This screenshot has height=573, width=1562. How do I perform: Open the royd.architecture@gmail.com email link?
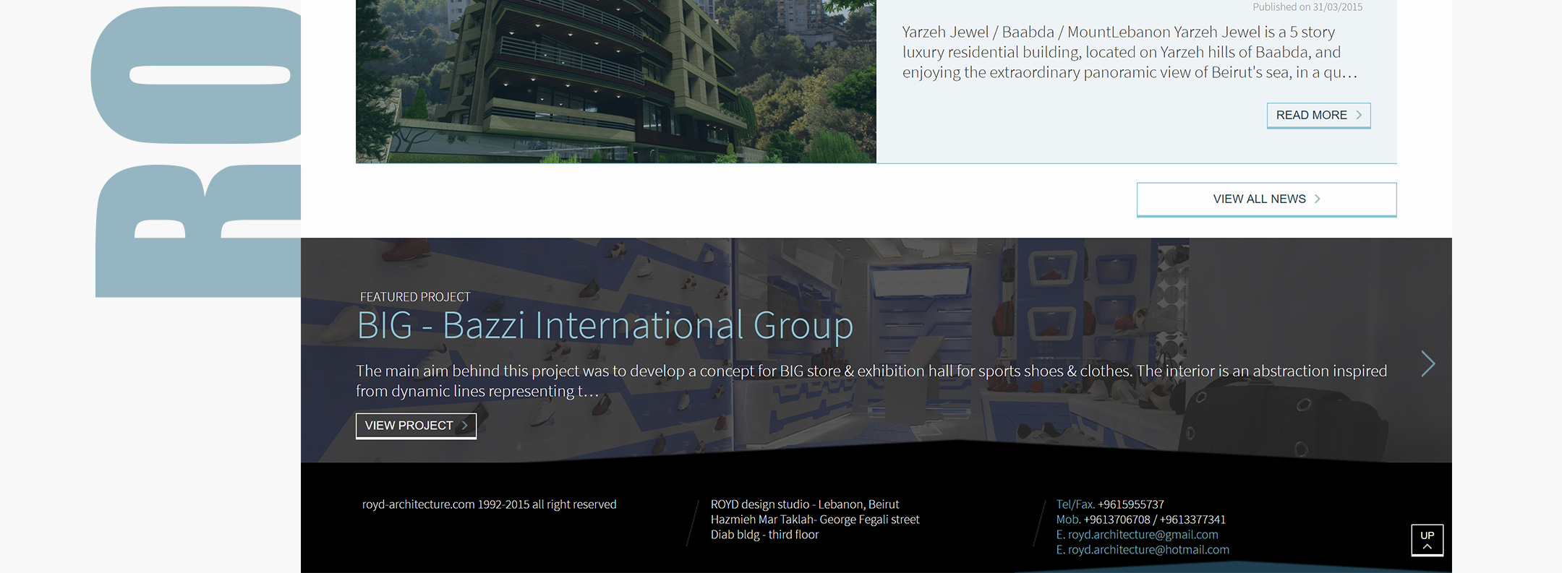tap(1143, 535)
